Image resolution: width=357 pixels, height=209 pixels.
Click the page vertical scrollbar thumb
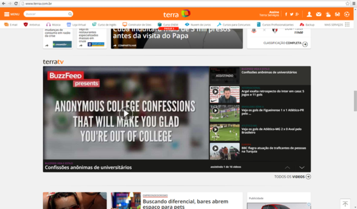(x=354, y=101)
